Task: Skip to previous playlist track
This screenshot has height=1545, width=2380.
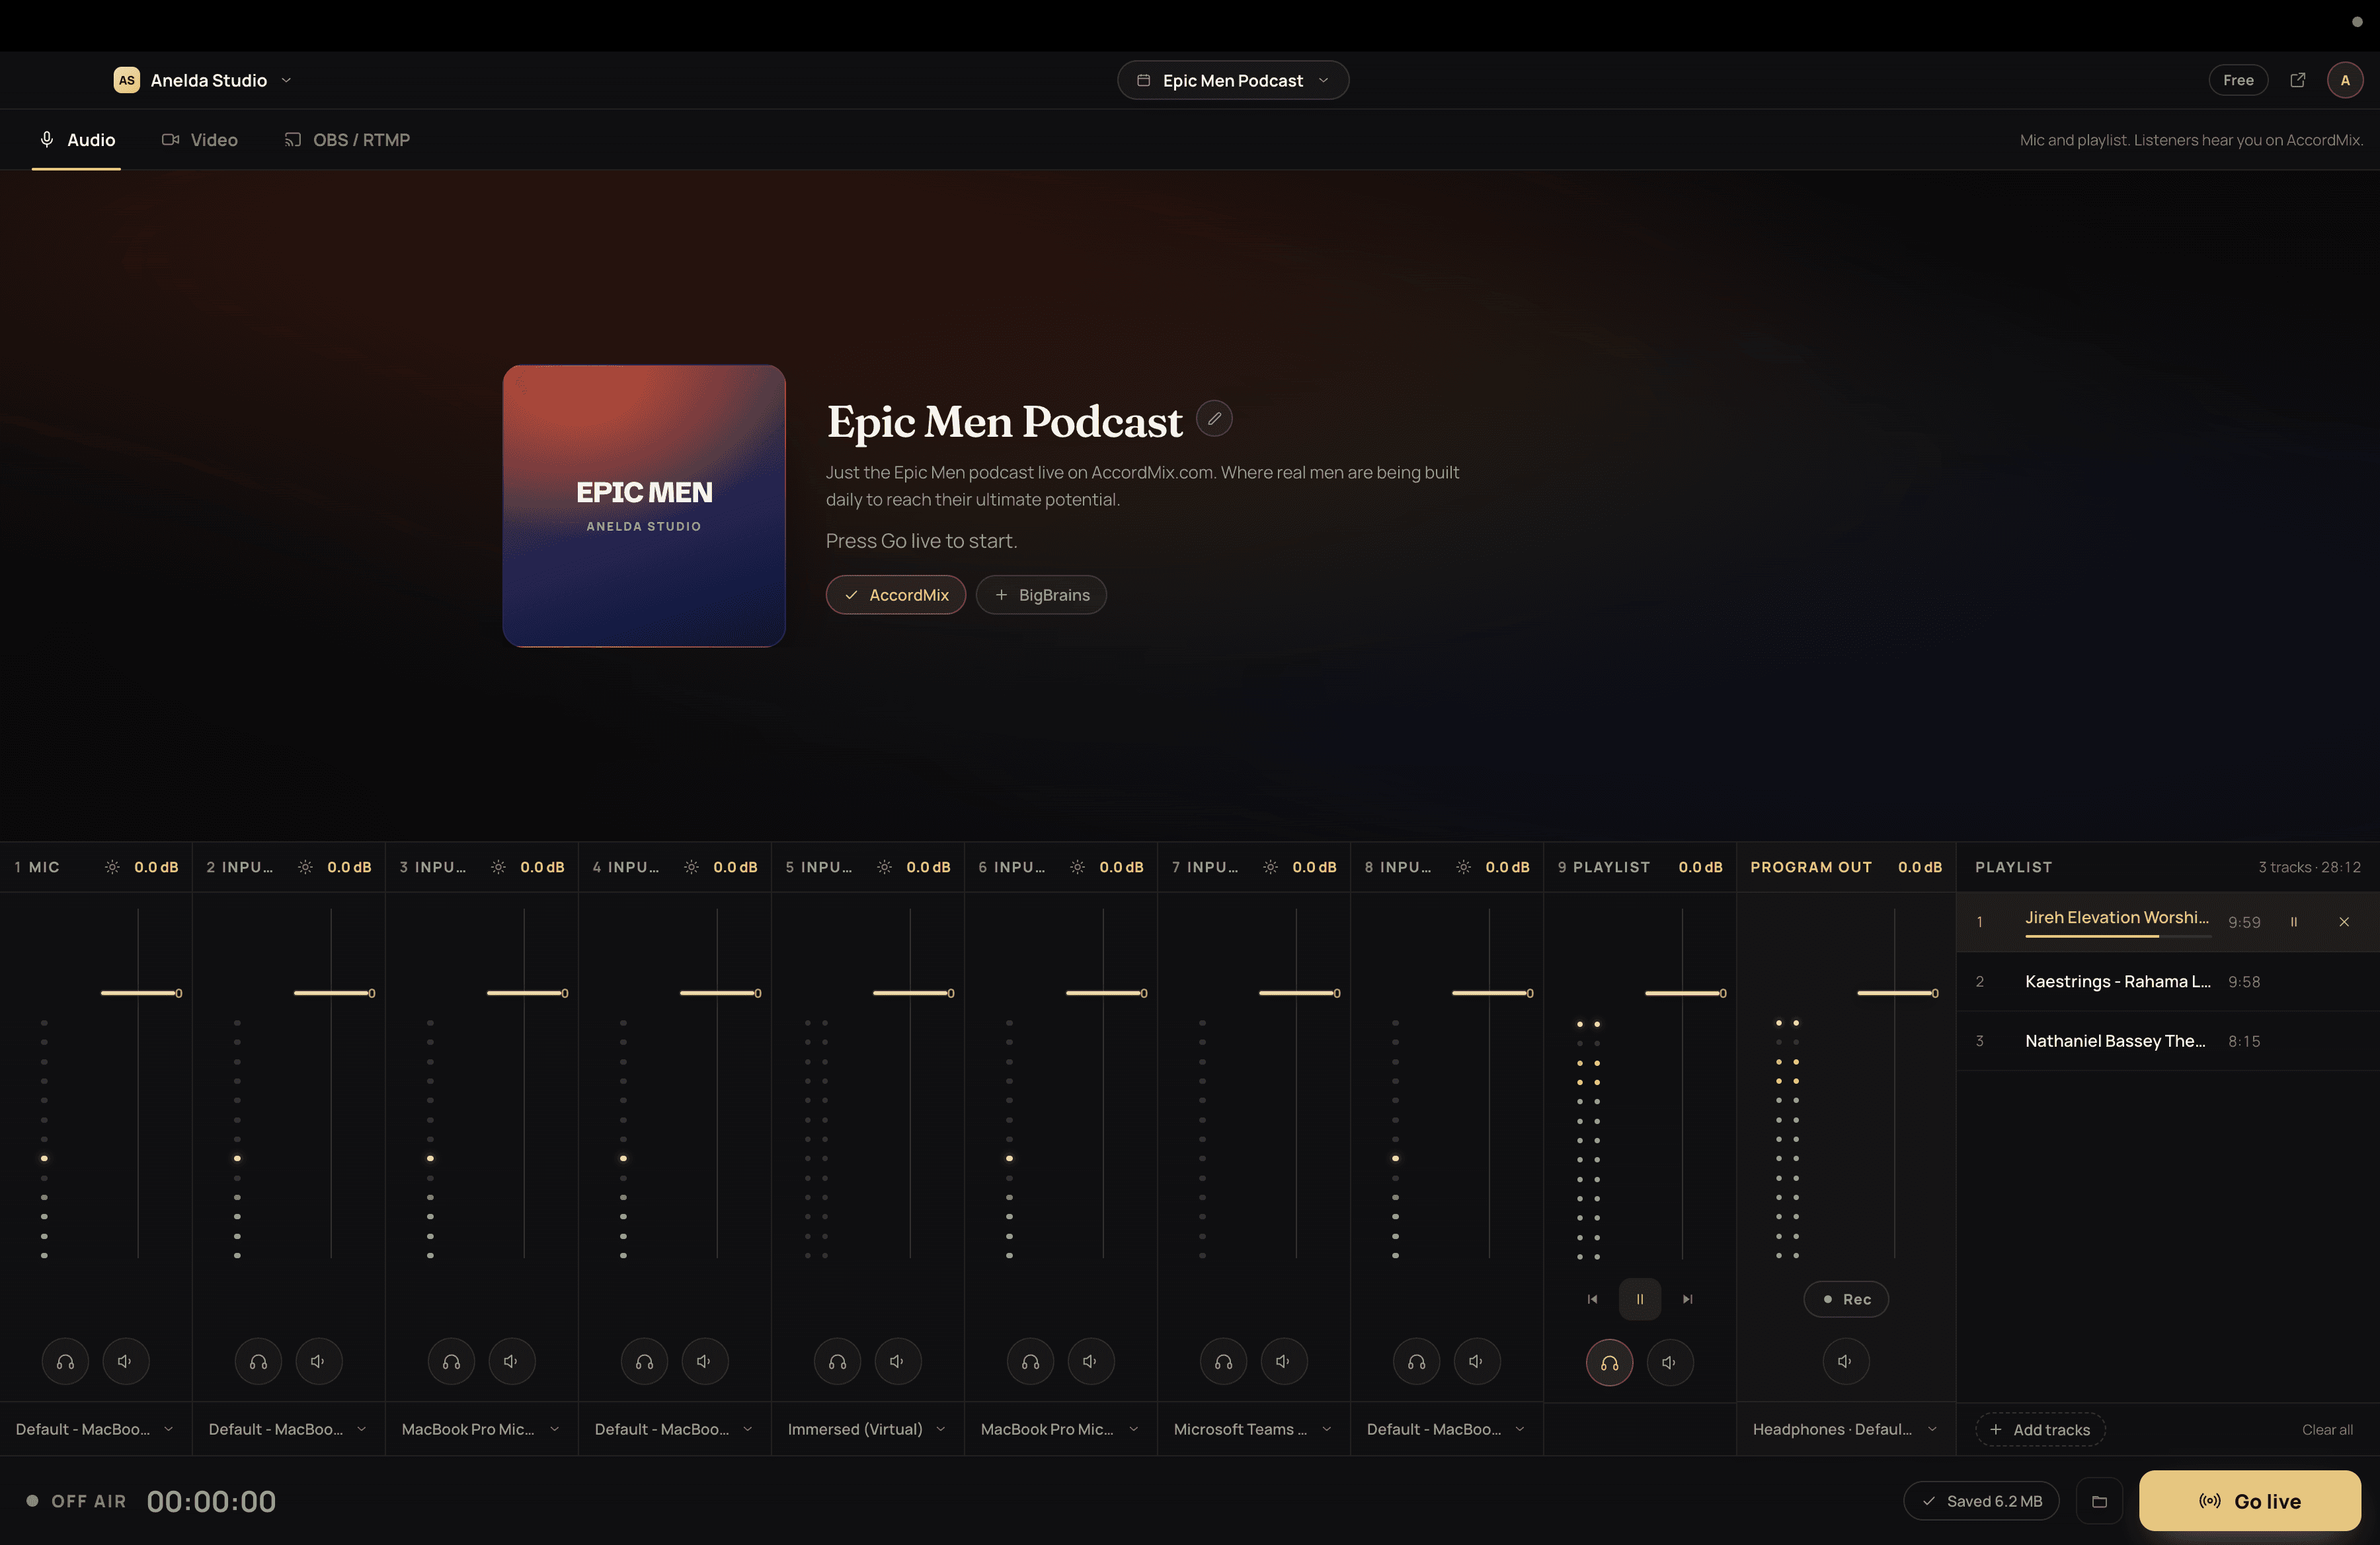Action: 1592,1299
